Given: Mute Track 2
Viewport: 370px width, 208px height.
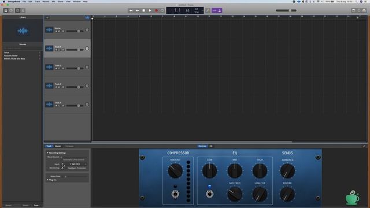Looking at the screenshot, I should pyautogui.click(x=56, y=68).
